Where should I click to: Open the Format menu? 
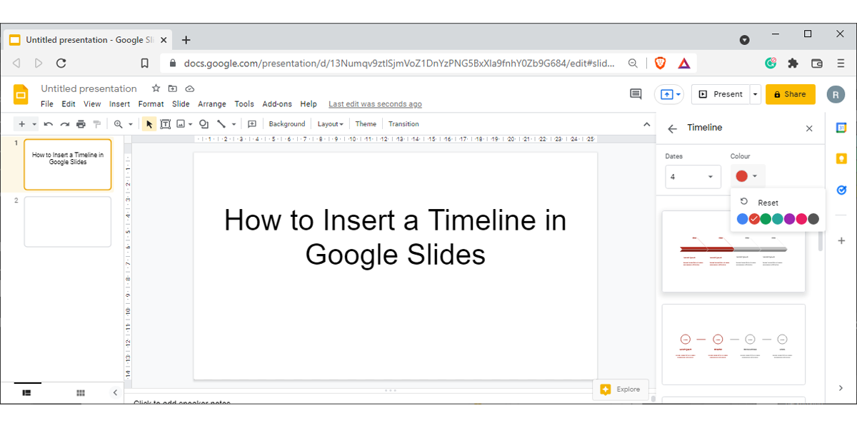(x=151, y=104)
